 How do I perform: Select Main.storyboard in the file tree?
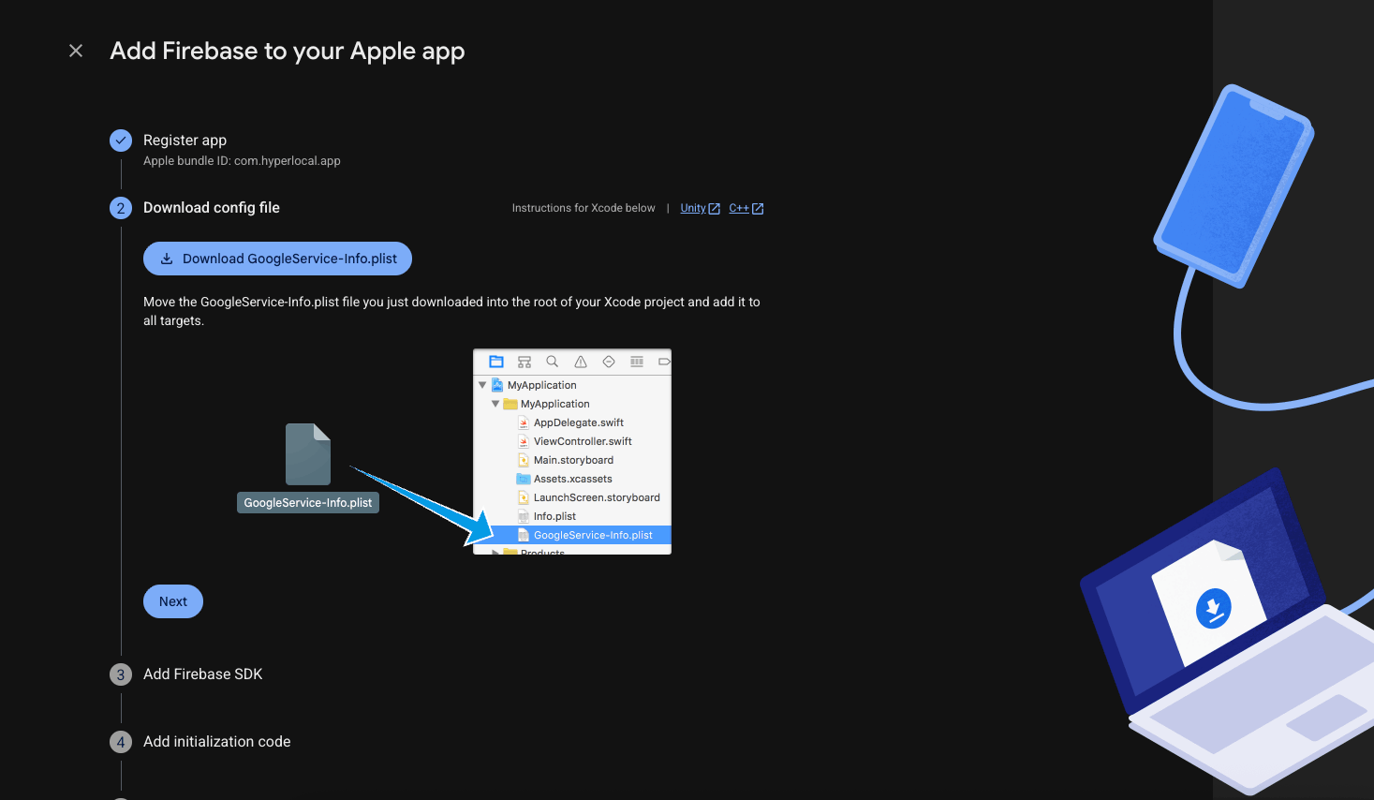coord(572,460)
